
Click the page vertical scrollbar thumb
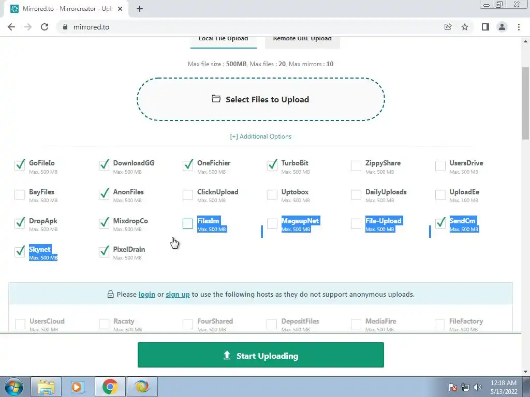525,103
